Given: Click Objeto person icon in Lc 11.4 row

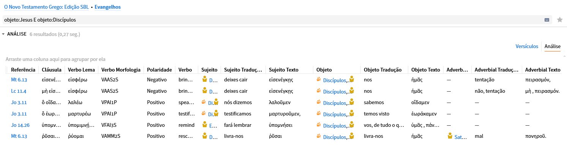Looking at the screenshot, I should (352, 90).
